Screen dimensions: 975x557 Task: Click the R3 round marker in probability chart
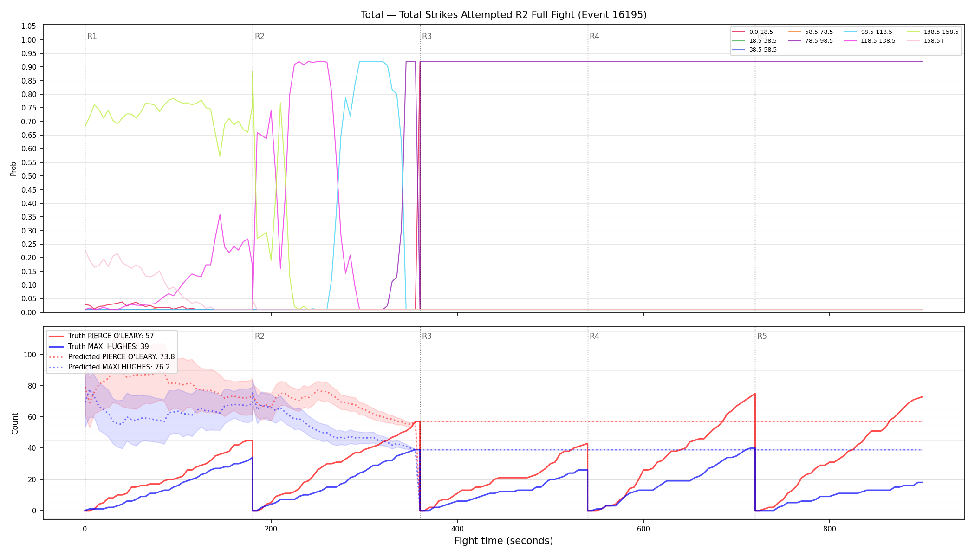(427, 36)
